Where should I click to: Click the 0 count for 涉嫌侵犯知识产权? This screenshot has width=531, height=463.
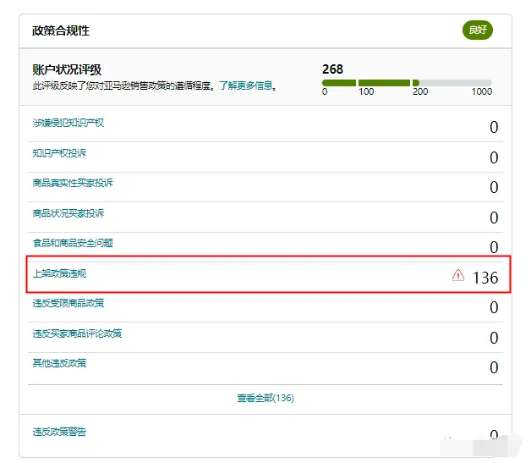coord(494,127)
